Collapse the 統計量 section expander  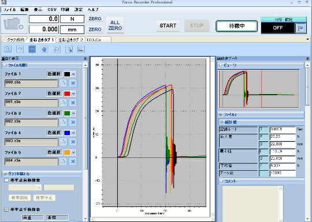pyautogui.click(x=221, y=122)
